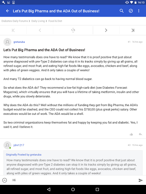Open the three-dot overflow menu
The image size is (146, 194).
coord(139,11)
